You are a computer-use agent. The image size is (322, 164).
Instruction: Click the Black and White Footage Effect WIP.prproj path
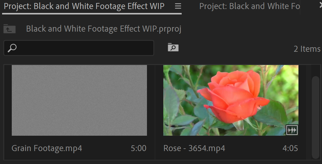tap(104, 29)
